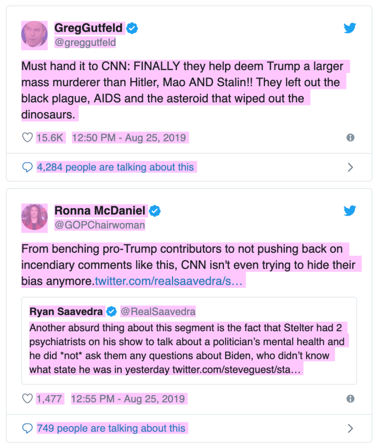This screenshot has height=446, width=382.
Task: Expand Ronna McDaniel's tweet via the right chevron
Action: pyautogui.click(x=351, y=428)
